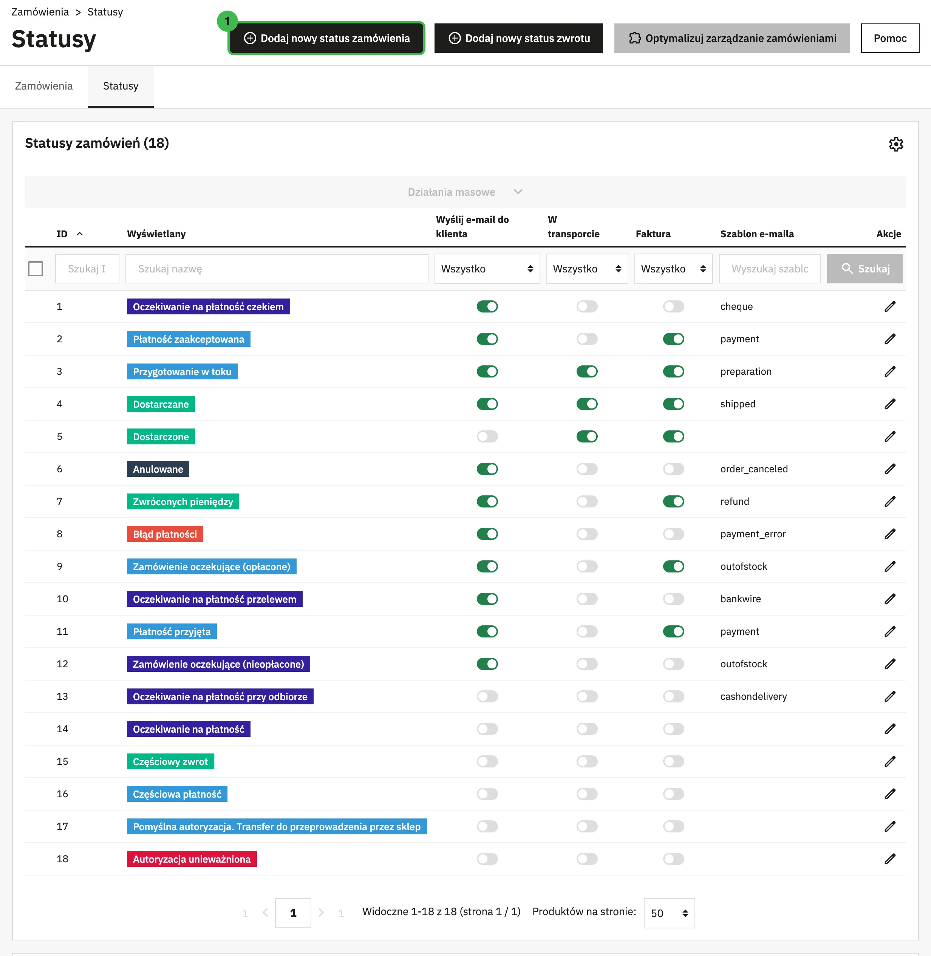Viewport: 931px width, 956px height.
Task: Select the Statusy tab
Action: (x=121, y=86)
